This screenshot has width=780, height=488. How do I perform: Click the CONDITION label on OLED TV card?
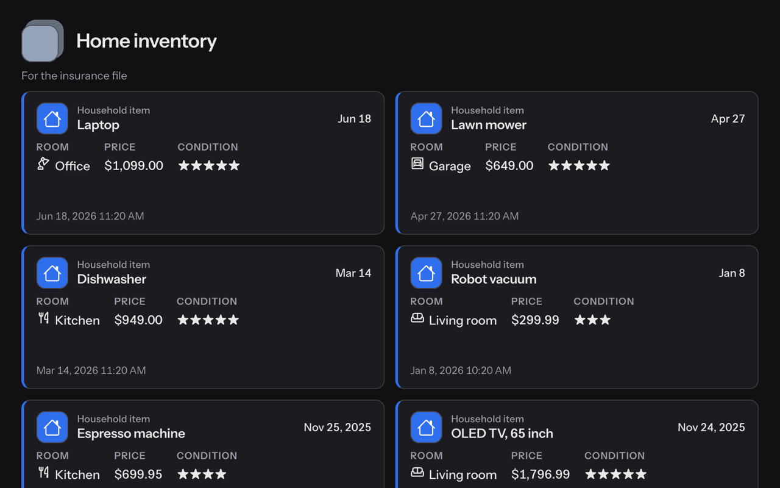coord(614,456)
